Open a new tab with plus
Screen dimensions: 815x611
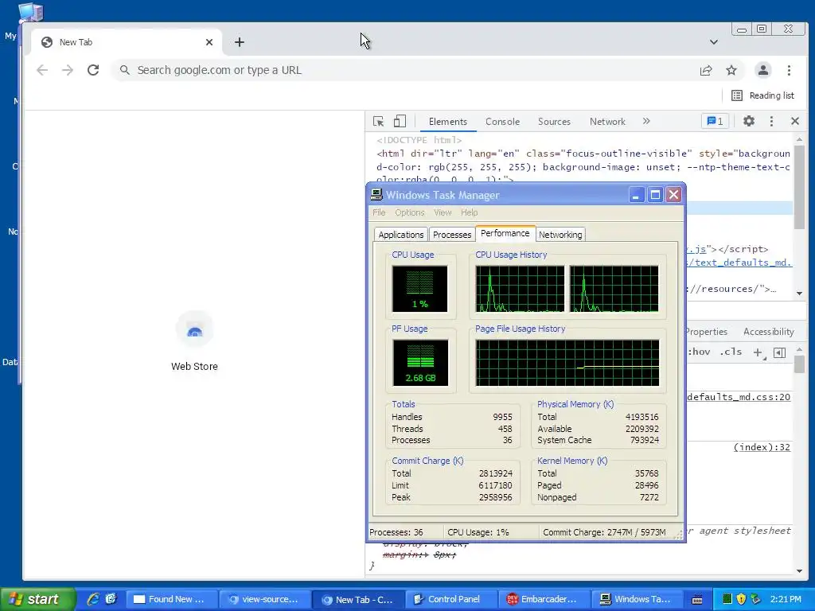coord(239,42)
